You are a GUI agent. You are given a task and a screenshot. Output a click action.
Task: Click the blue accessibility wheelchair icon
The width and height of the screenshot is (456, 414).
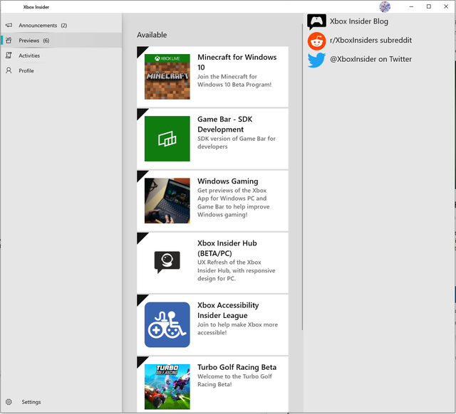(167, 324)
